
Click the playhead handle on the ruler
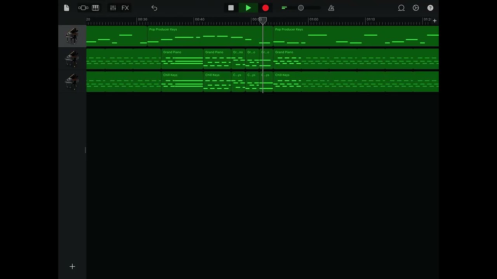tap(263, 20)
